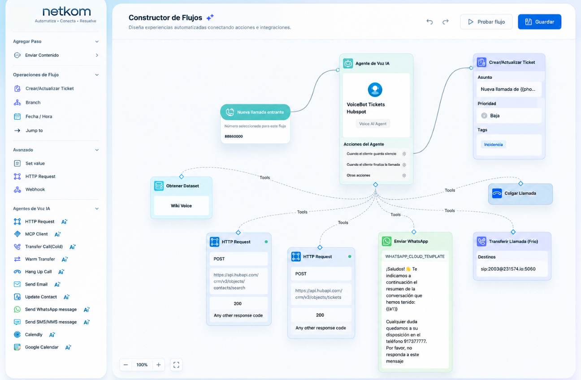Collapse the Avanzado section
The height and width of the screenshot is (380, 581).
(x=97, y=150)
